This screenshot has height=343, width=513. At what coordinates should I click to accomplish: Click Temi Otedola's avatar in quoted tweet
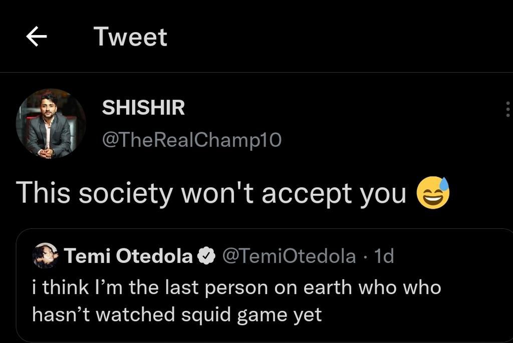pos(44,255)
